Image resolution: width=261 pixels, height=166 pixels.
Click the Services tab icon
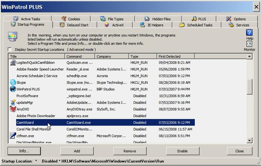(x=231, y=25)
